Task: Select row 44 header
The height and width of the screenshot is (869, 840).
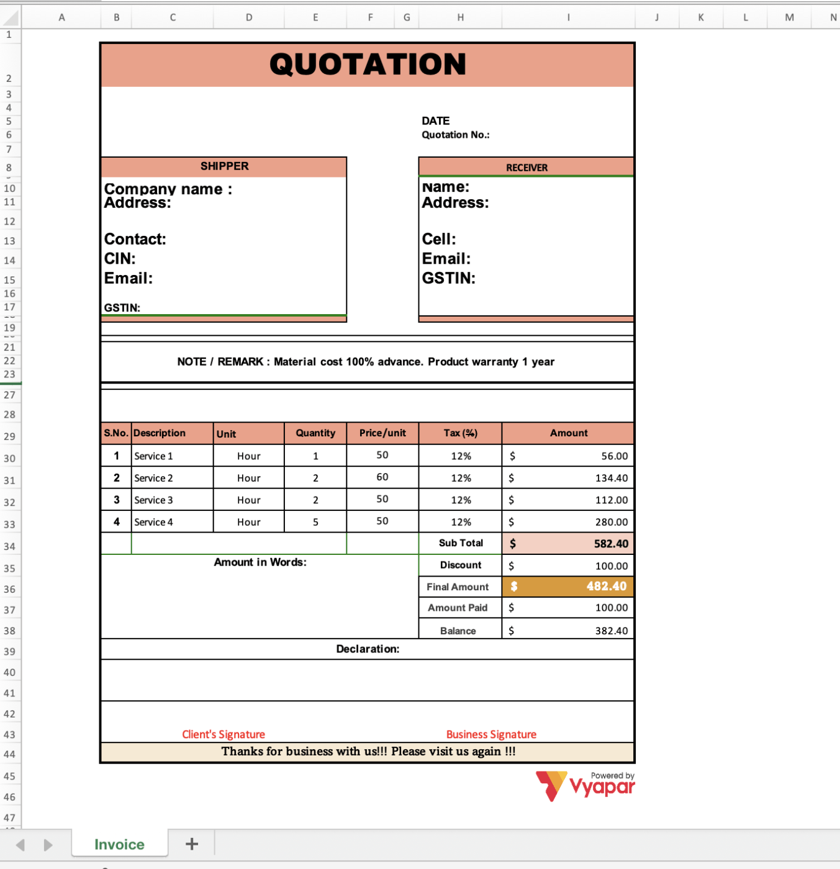Action: click(10, 754)
